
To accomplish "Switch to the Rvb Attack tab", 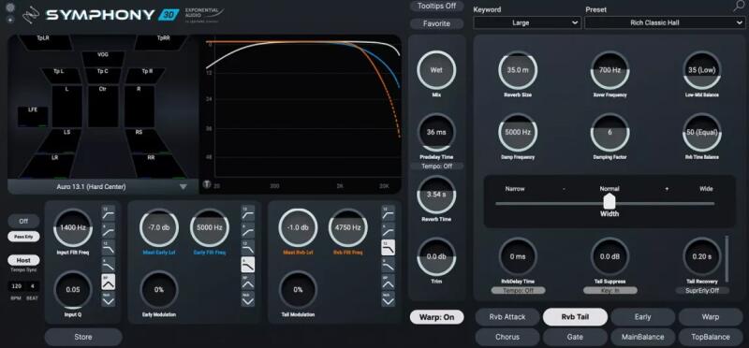I will (x=507, y=316).
